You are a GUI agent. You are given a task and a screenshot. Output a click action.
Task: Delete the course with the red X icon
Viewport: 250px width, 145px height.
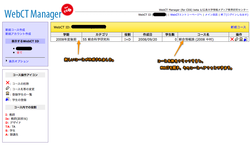point(232,39)
